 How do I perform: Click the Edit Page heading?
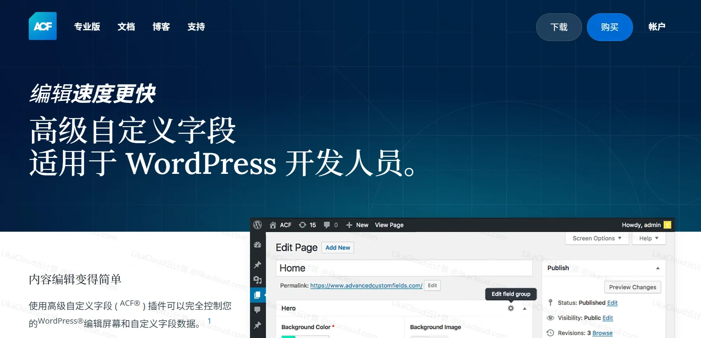click(x=297, y=248)
